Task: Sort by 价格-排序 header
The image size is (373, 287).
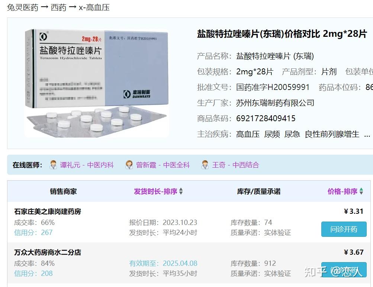Action: point(343,191)
